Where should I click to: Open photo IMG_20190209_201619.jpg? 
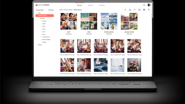(117, 46)
